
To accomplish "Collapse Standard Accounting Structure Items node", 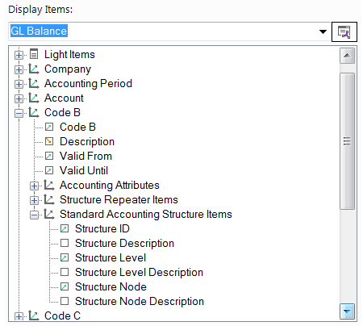I will pos(34,215).
